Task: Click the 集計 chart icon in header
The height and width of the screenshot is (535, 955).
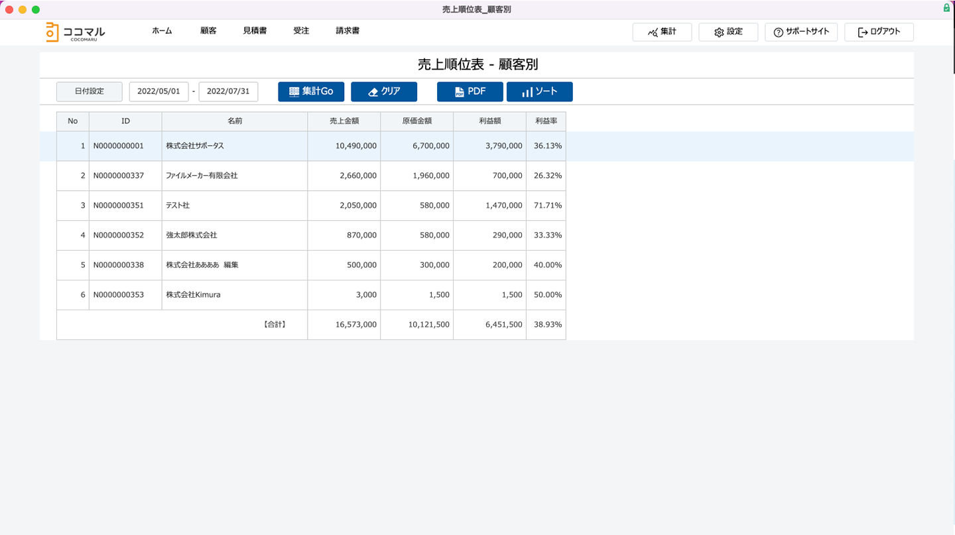Action: [x=653, y=32]
